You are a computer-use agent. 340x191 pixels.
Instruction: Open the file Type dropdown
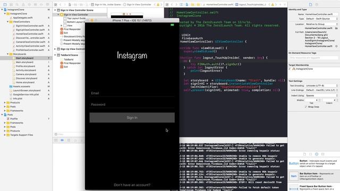(321, 19)
